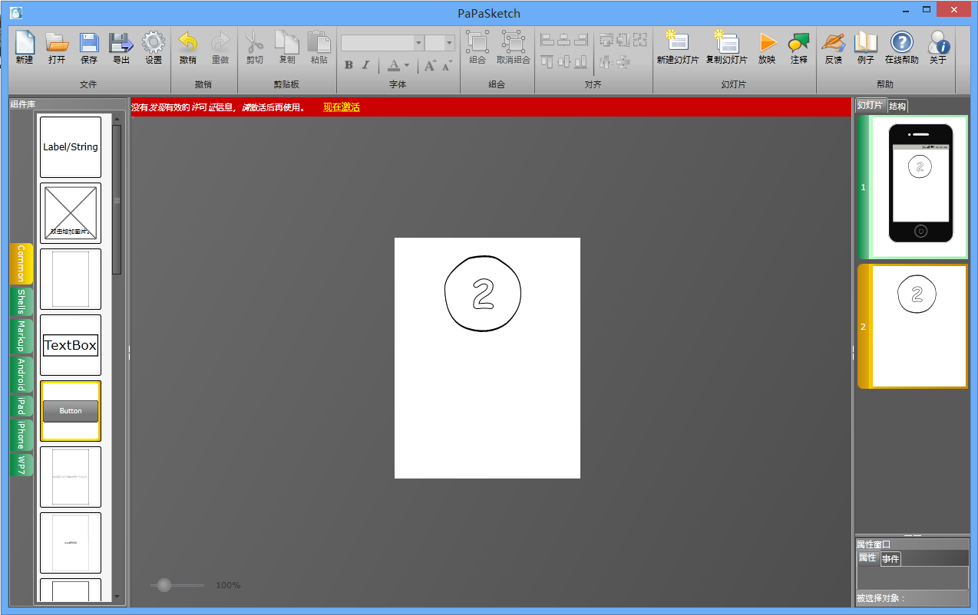Open 属性 properties tab
Image resolution: width=978 pixels, height=615 pixels.
coord(867,558)
